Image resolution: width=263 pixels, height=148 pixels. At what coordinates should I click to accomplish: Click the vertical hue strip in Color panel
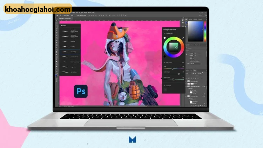(205, 31)
